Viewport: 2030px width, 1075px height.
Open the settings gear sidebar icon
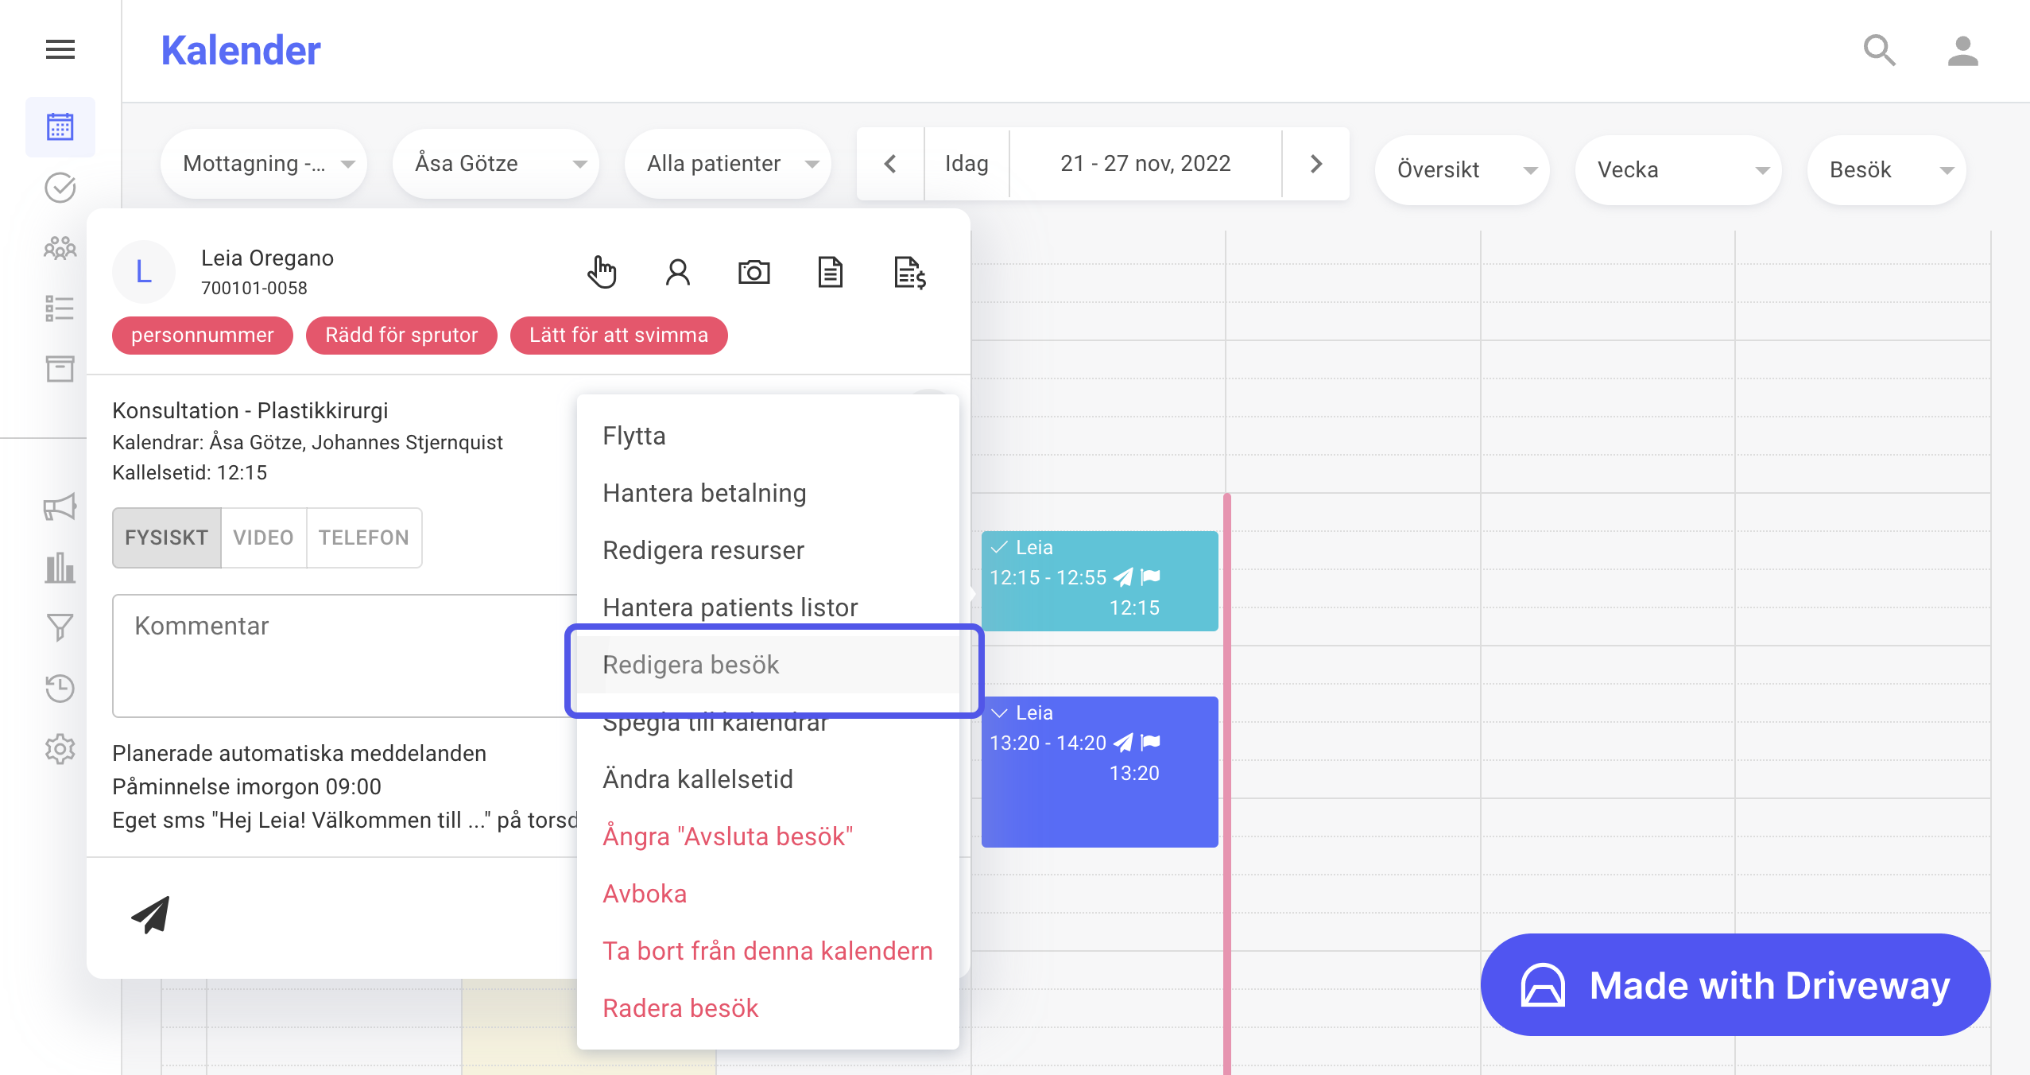click(x=60, y=749)
